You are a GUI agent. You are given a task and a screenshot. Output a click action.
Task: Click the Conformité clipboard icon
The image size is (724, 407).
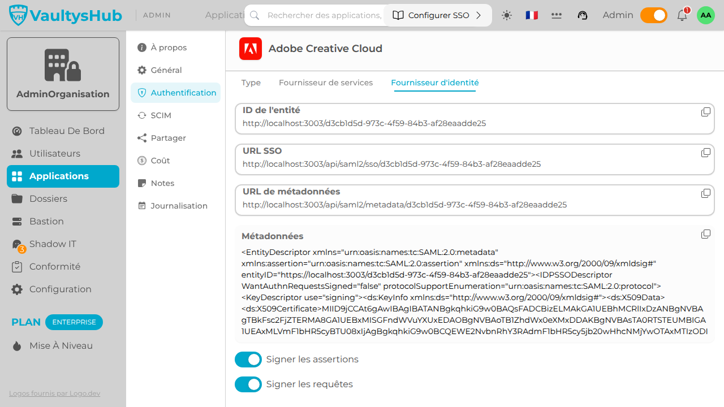[17, 267]
